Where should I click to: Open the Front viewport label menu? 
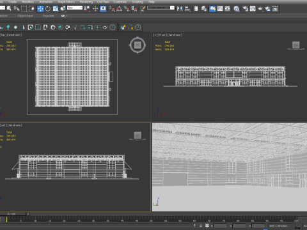pos(162,35)
